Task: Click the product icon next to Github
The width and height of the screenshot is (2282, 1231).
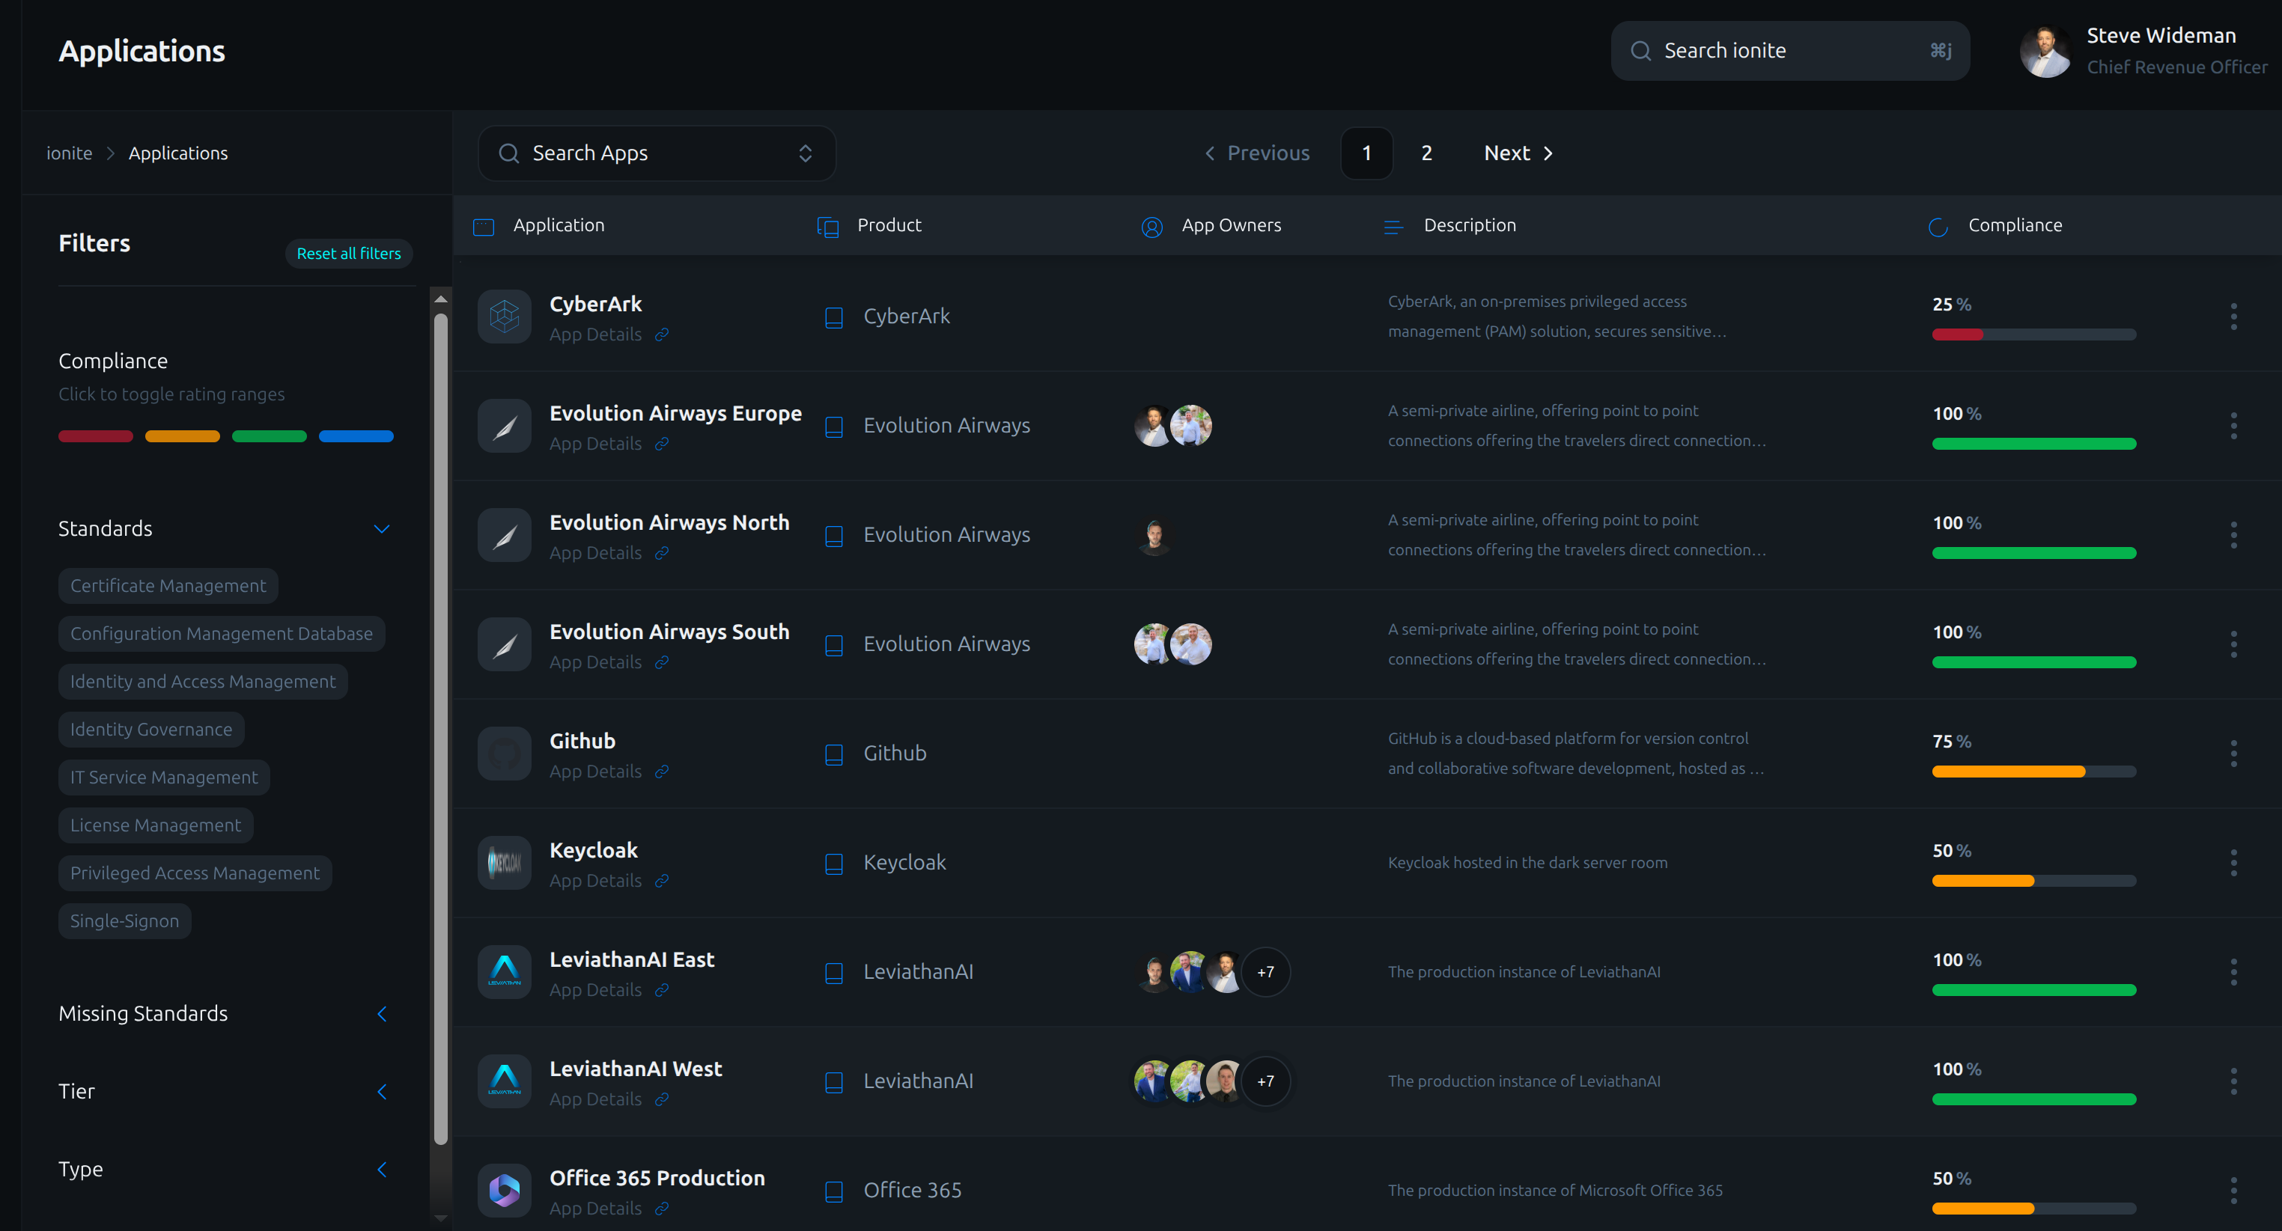Action: 833,754
